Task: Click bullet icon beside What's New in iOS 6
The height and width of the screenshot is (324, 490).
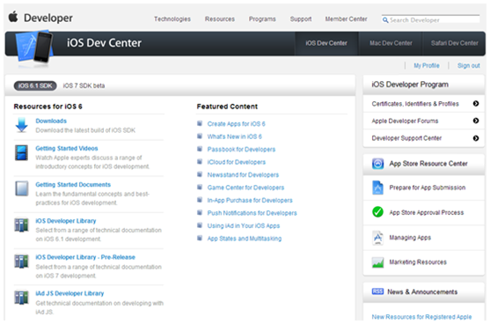Action: (x=200, y=136)
